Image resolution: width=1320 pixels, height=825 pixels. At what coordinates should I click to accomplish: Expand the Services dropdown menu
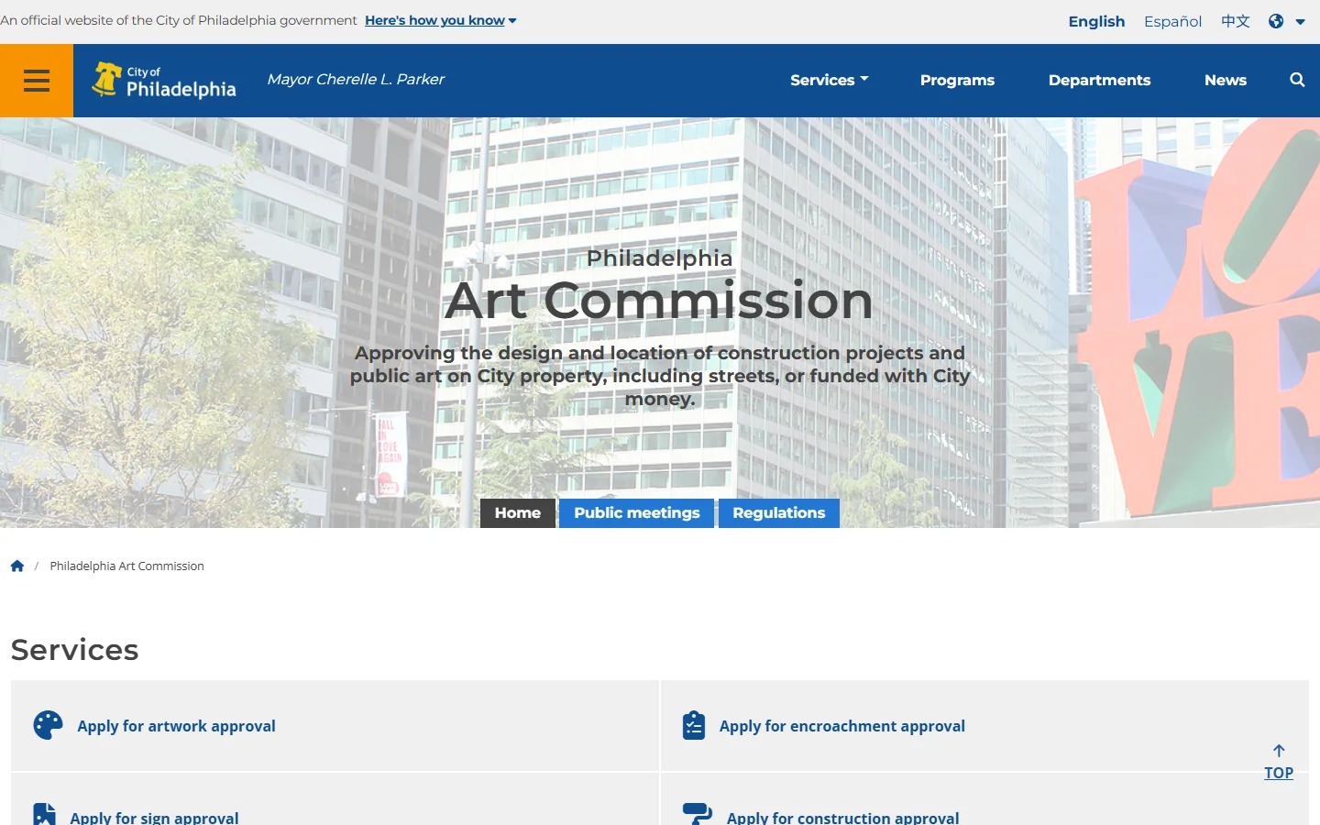tap(830, 80)
